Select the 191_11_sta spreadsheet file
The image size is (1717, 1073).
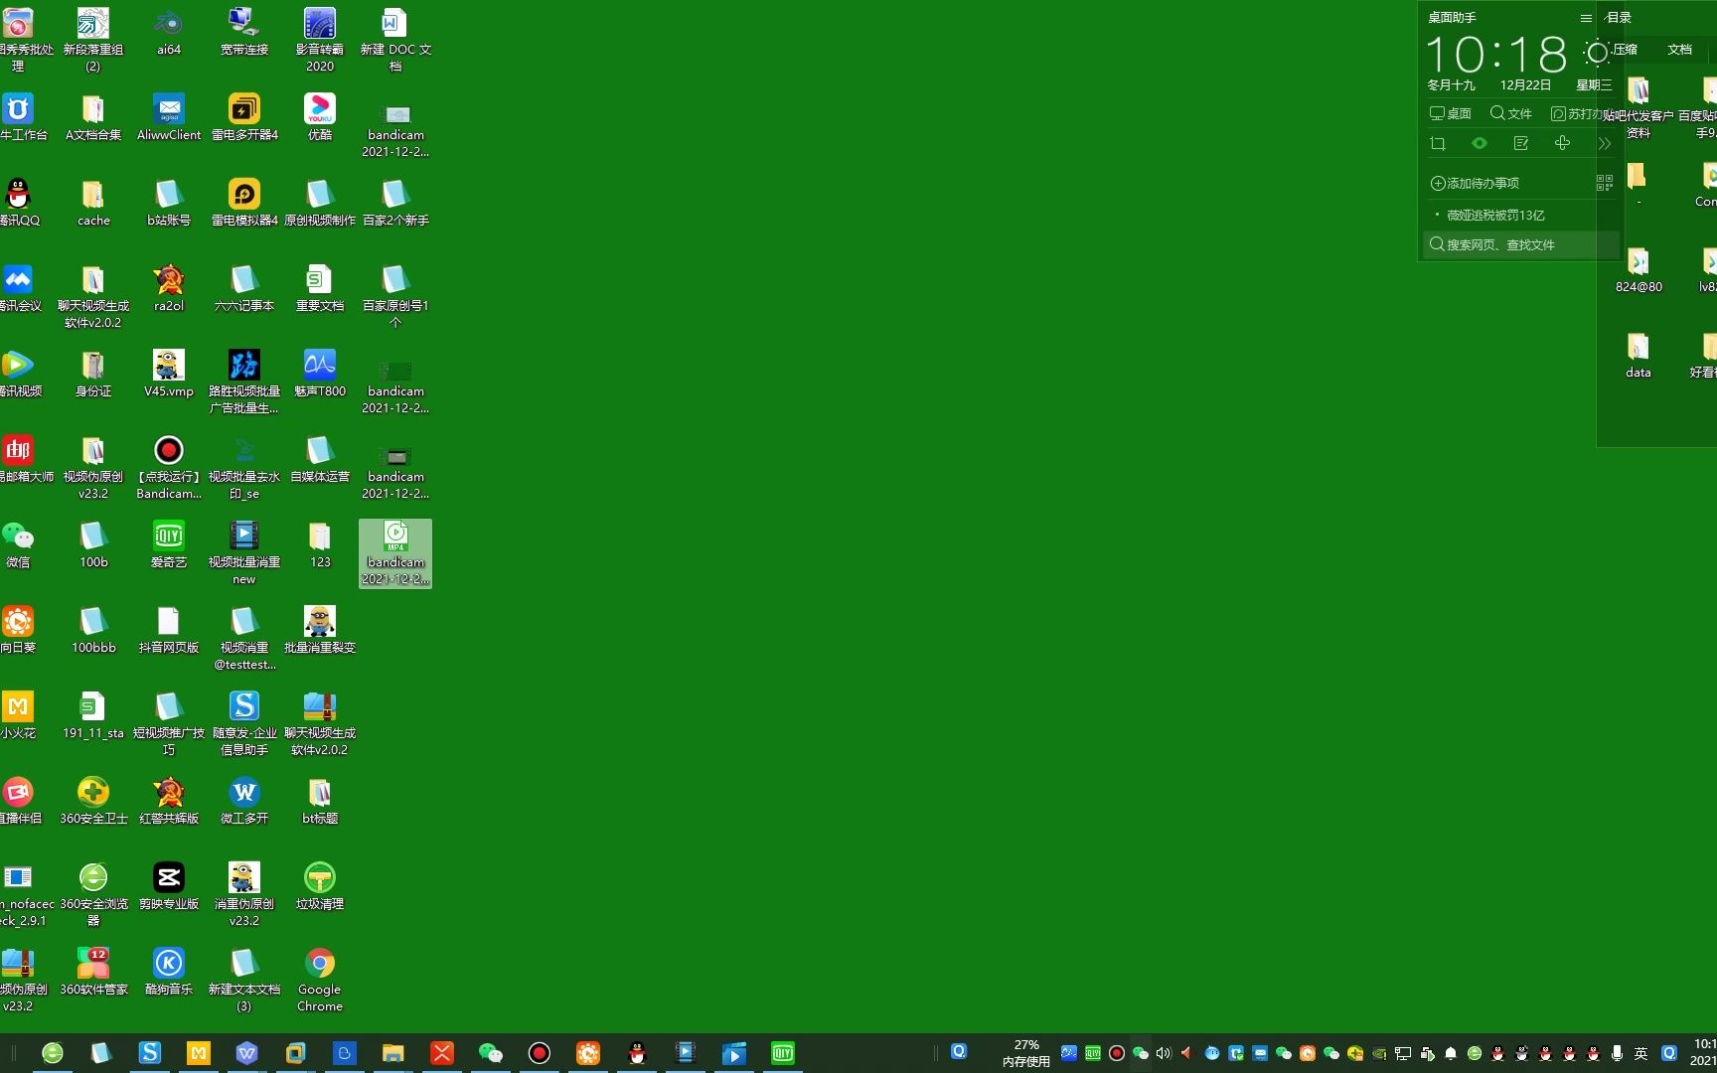point(93,715)
